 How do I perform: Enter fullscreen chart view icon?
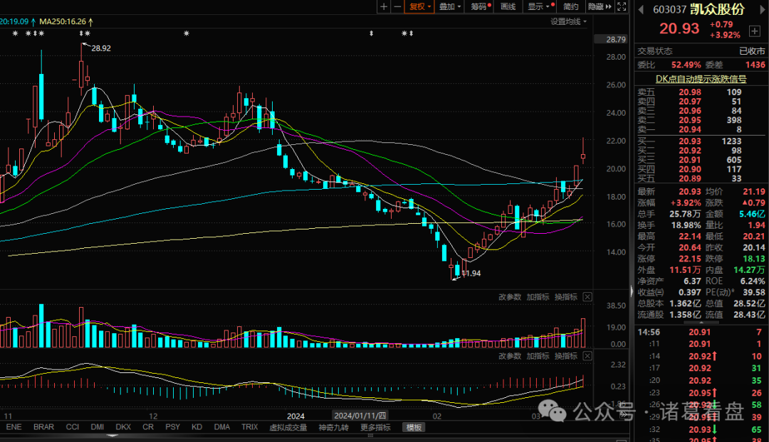click(622, 6)
